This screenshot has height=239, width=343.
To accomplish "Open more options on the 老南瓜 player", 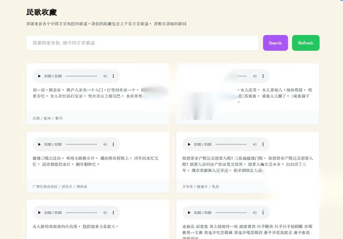I will [263, 213].
